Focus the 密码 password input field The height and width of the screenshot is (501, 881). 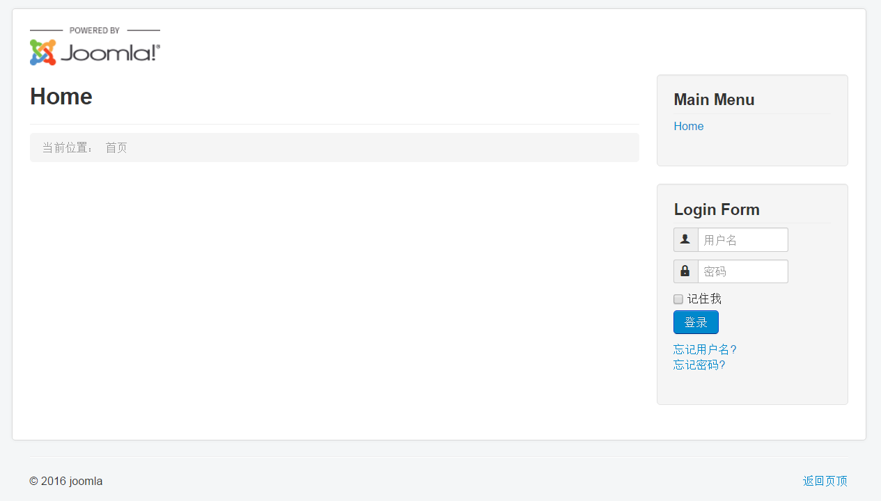point(743,271)
